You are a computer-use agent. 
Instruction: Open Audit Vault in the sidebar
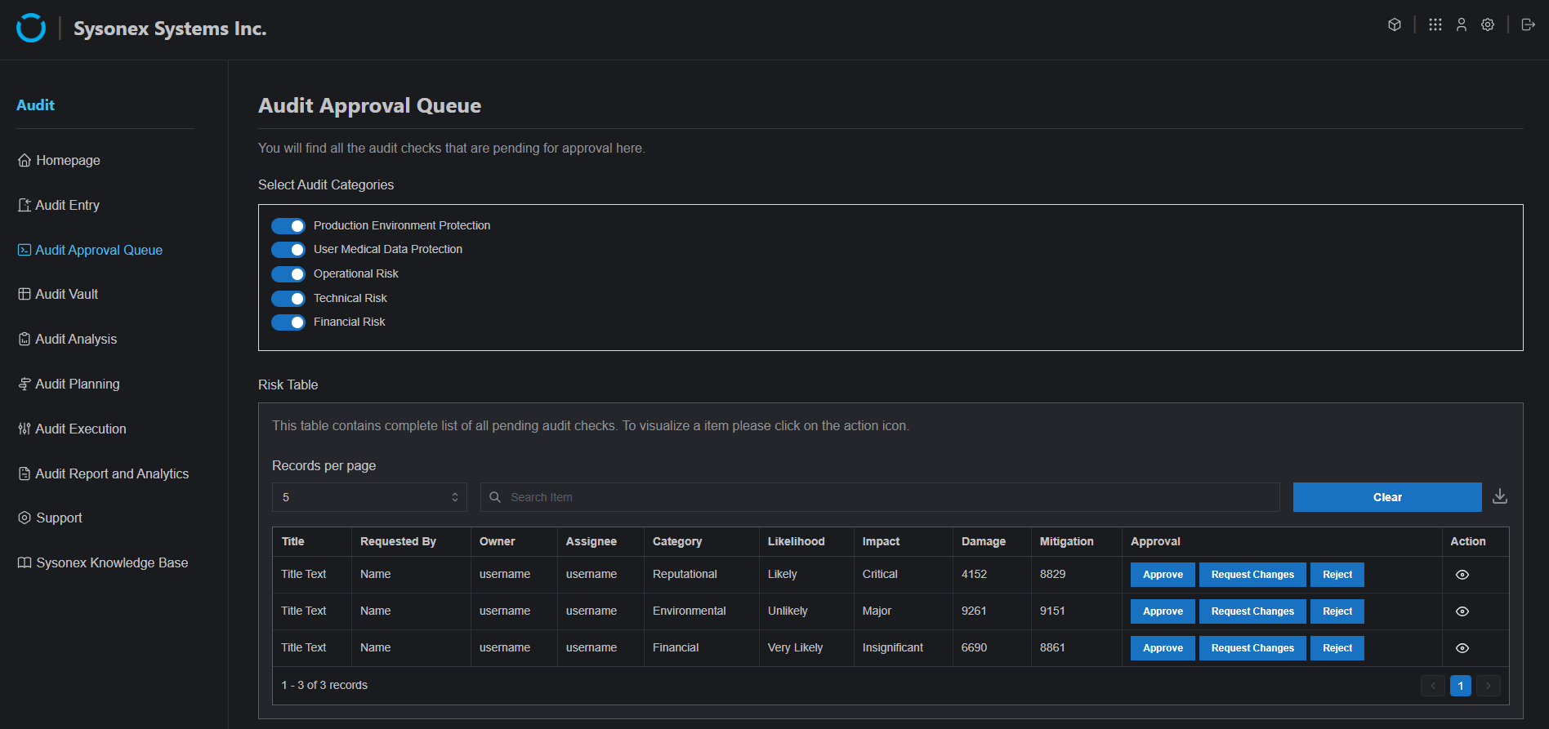click(x=66, y=294)
